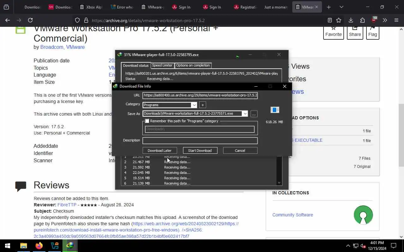Show more toolbar tools chevron

[385, 20]
